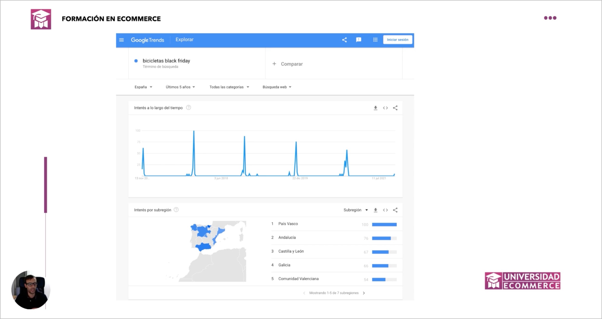Click the Interés por subregión title
This screenshot has width=602, height=319.
(153, 210)
